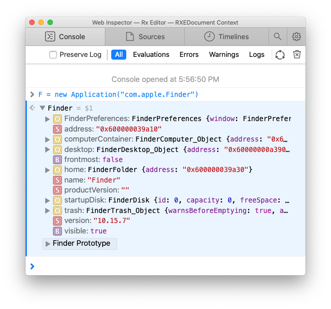
Task: Expand the Finder Prototype section
Action: (48, 244)
